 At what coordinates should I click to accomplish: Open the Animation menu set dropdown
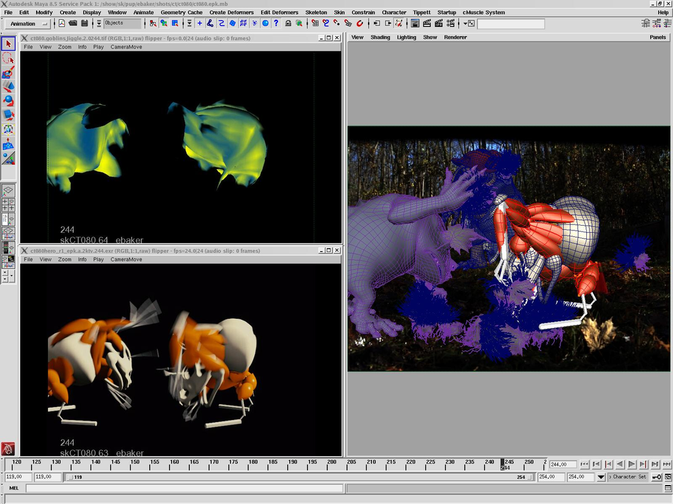(28, 24)
